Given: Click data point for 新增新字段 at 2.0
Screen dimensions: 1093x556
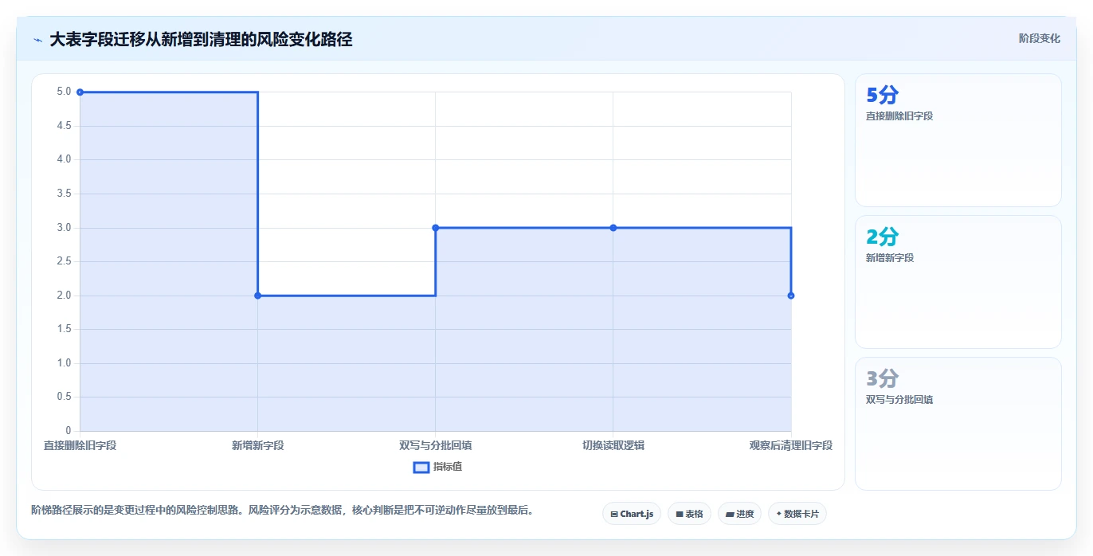Looking at the screenshot, I should (x=257, y=296).
